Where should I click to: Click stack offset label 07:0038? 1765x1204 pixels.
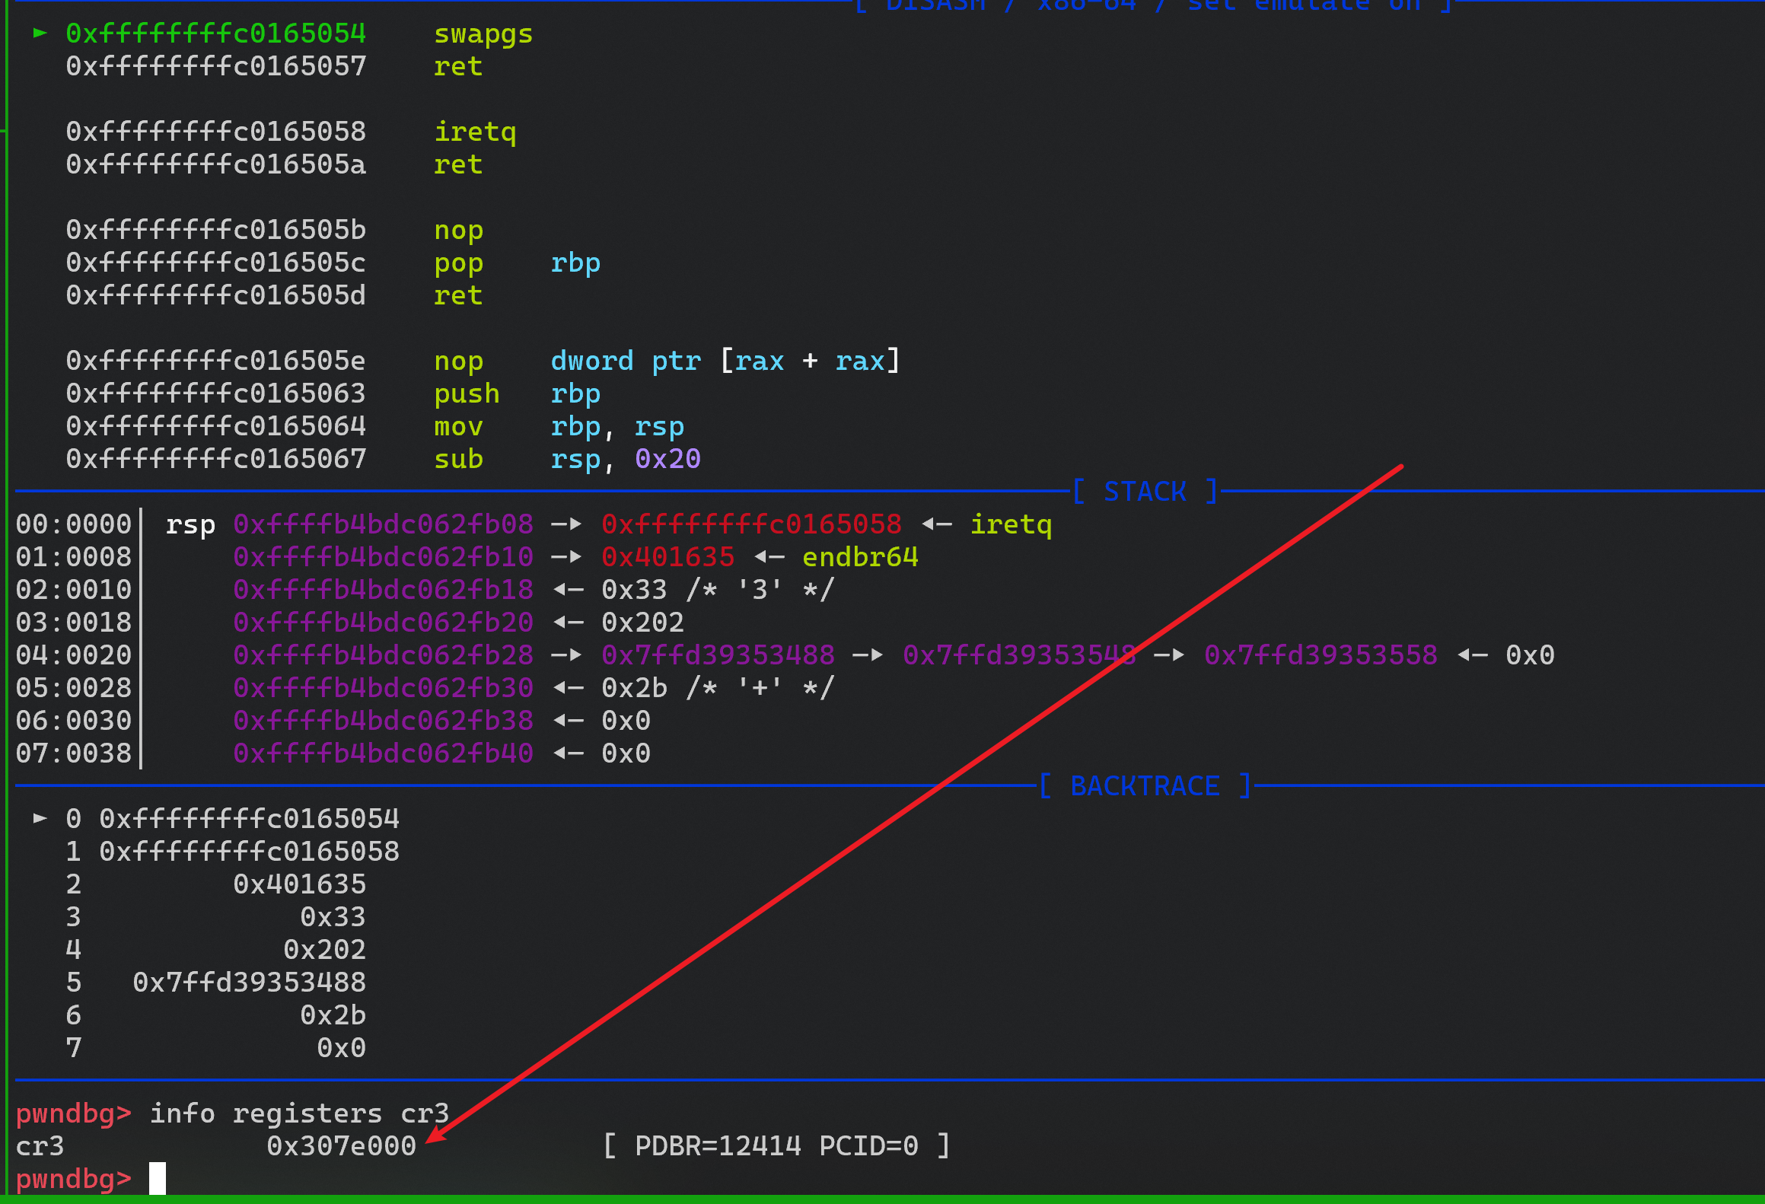(x=74, y=753)
